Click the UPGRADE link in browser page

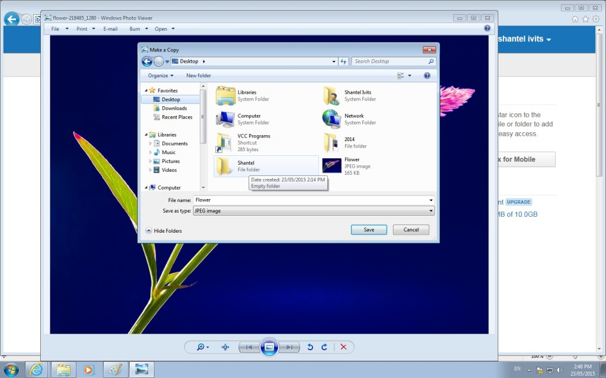pos(518,202)
